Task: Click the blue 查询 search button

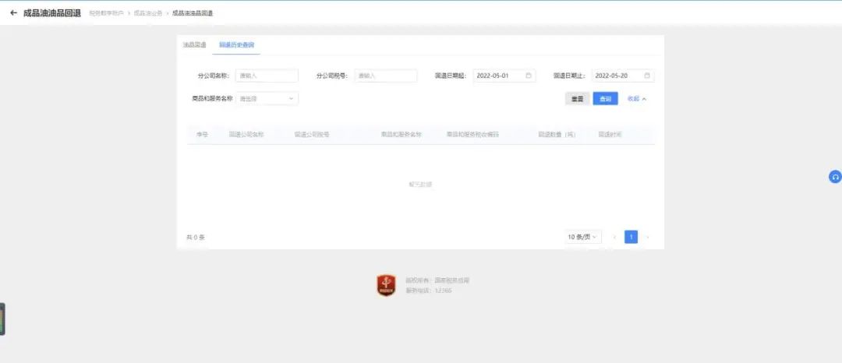Action: pyautogui.click(x=605, y=99)
